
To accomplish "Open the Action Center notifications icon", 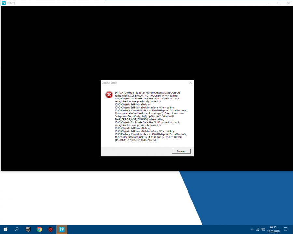I will point(285,229).
